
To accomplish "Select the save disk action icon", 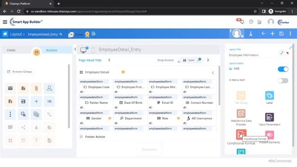I will 23,101.
